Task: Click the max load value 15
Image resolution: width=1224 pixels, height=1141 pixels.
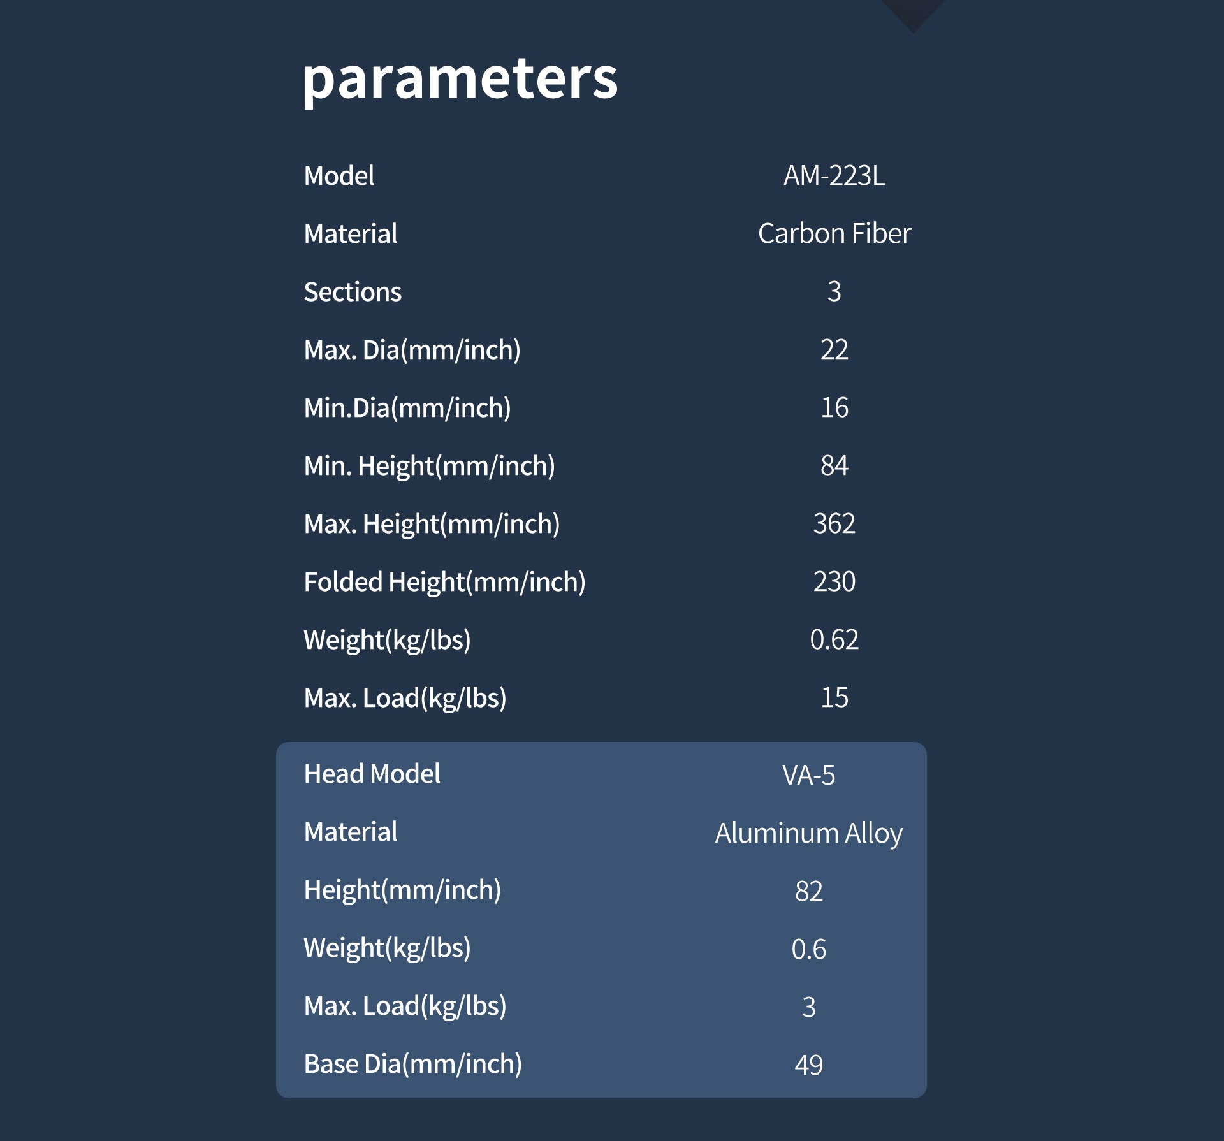Action: [834, 698]
